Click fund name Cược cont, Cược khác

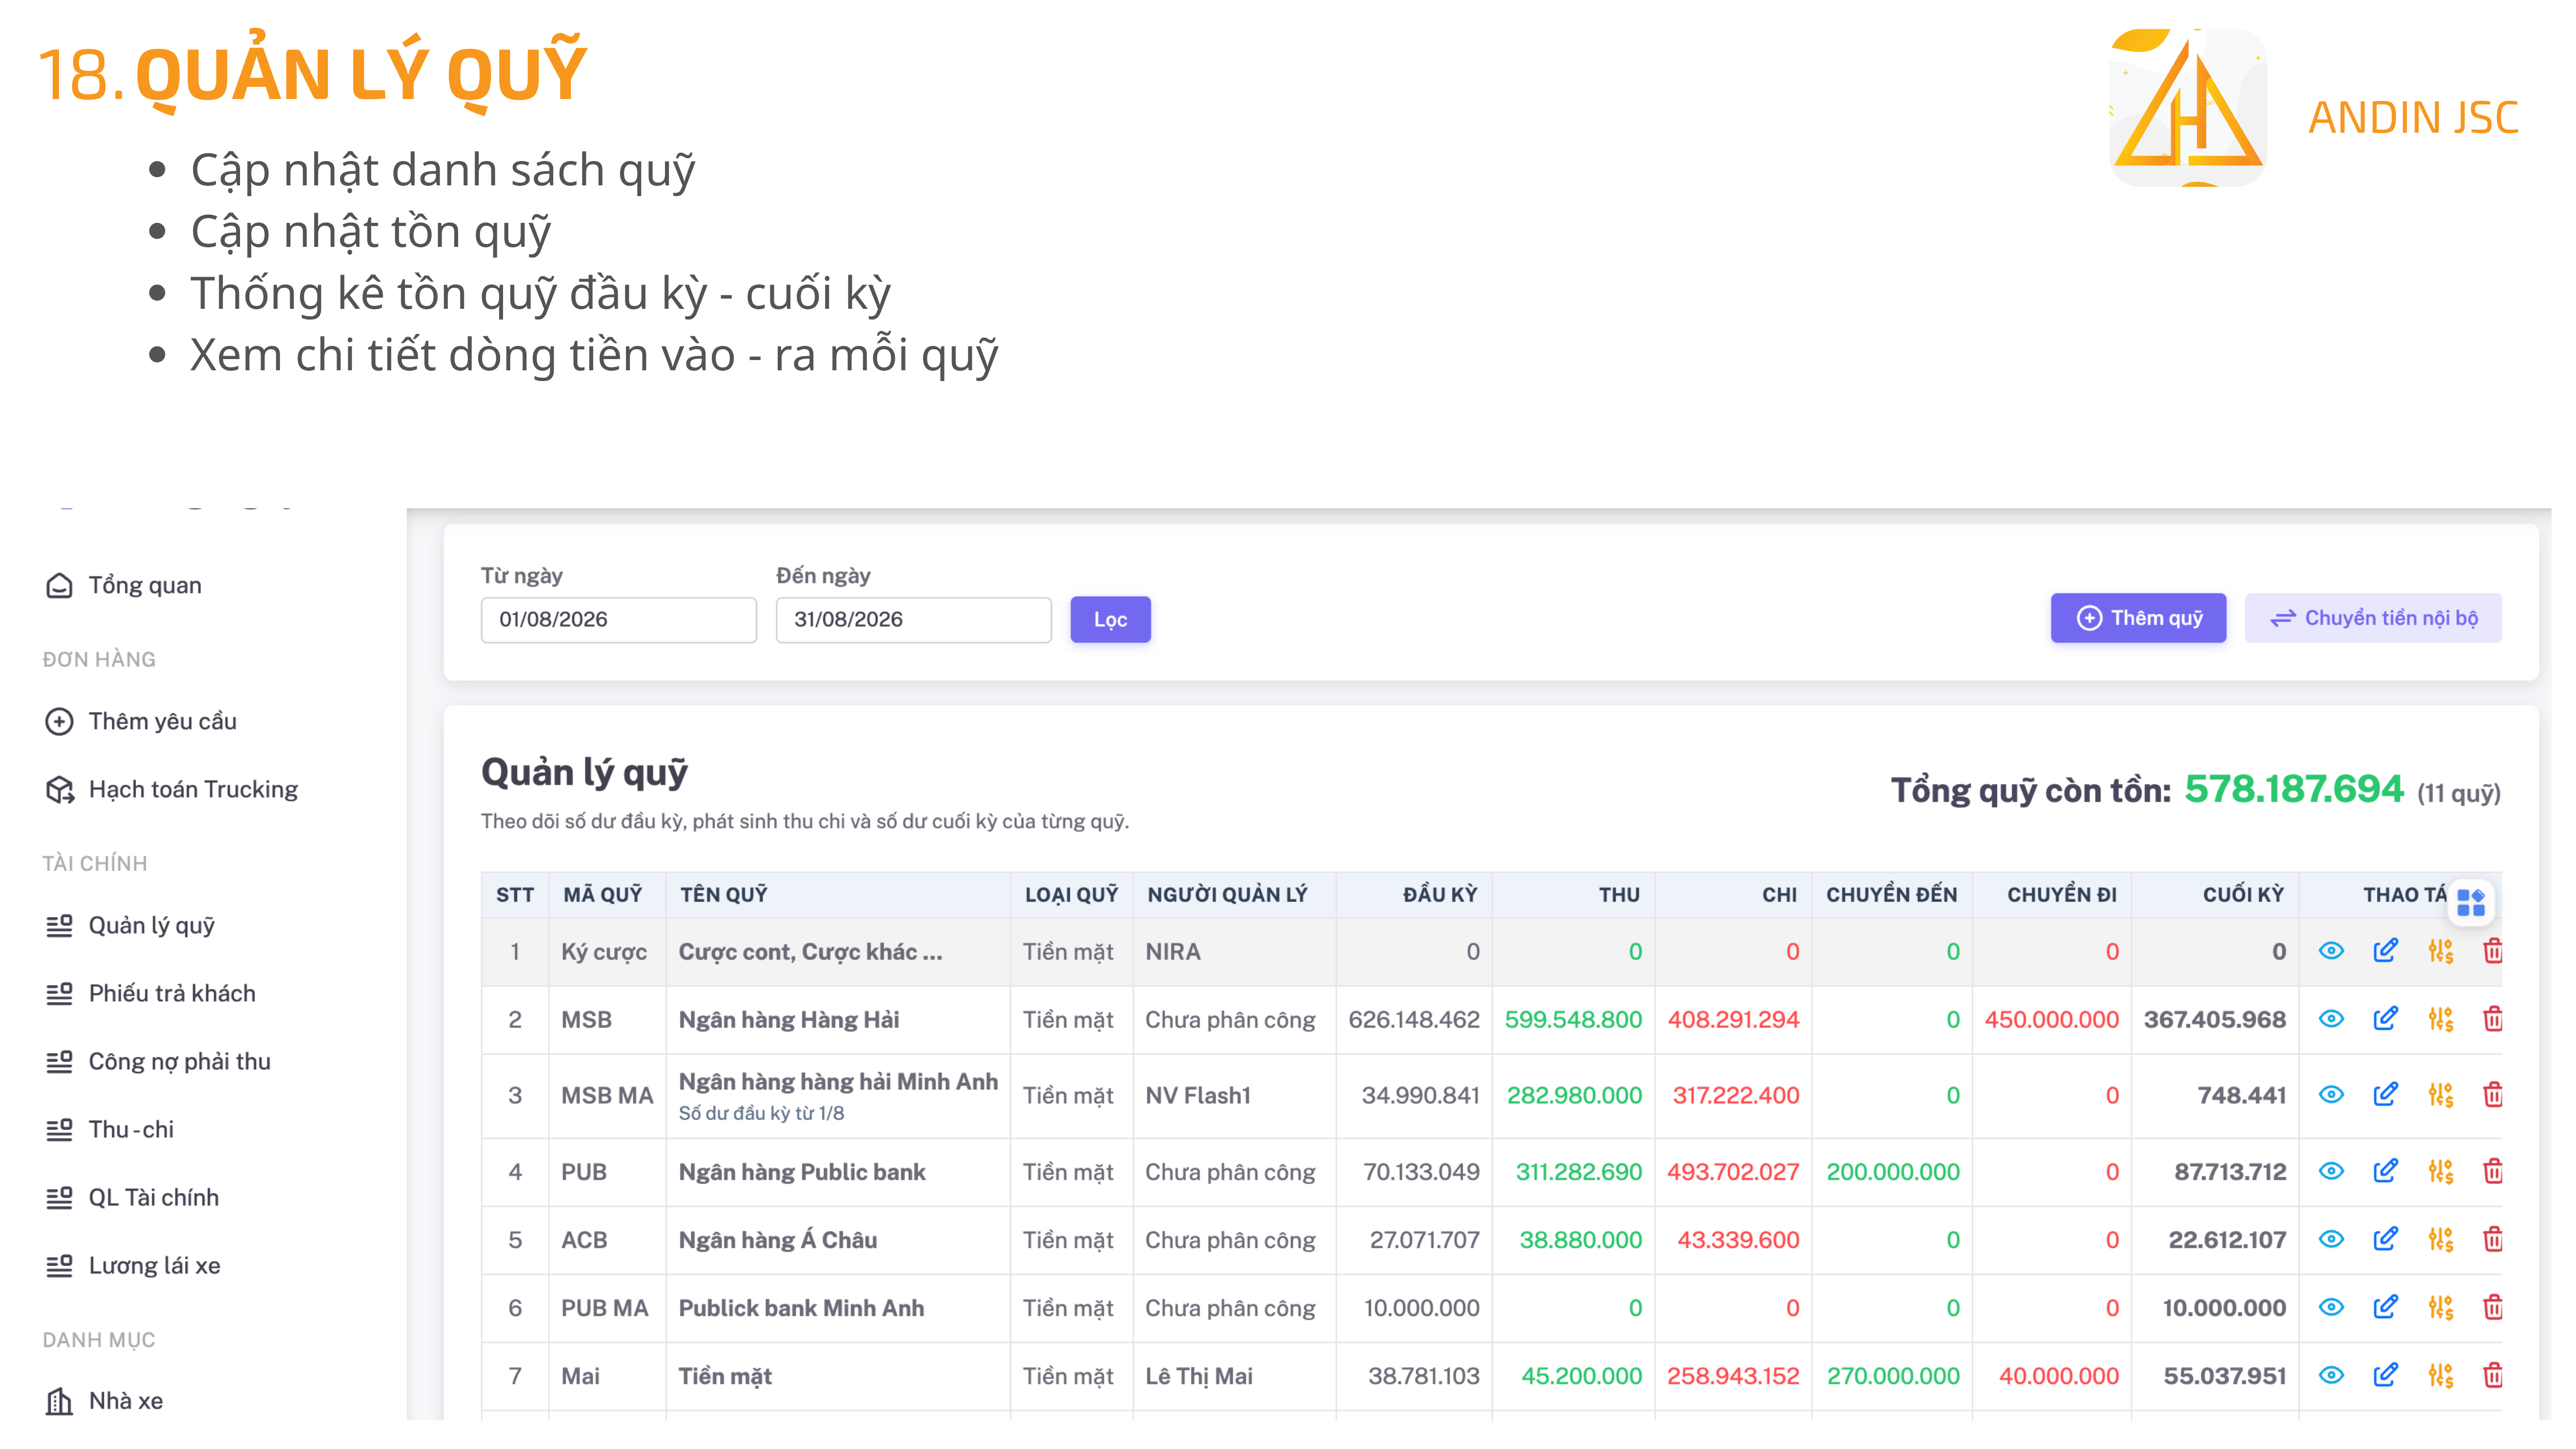click(810, 951)
